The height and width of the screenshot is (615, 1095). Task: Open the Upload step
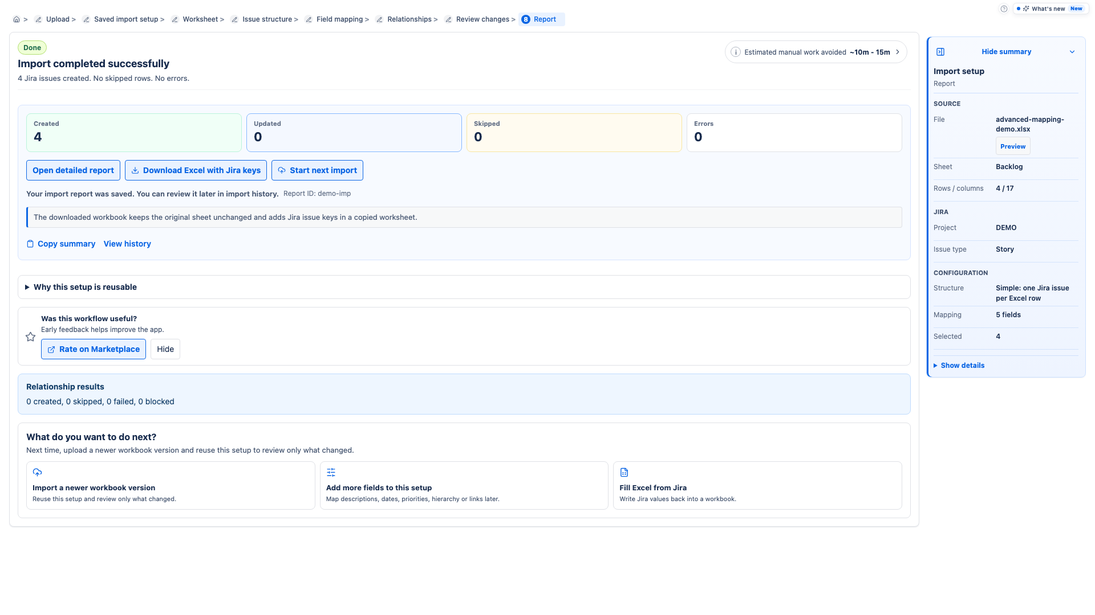pyautogui.click(x=58, y=19)
